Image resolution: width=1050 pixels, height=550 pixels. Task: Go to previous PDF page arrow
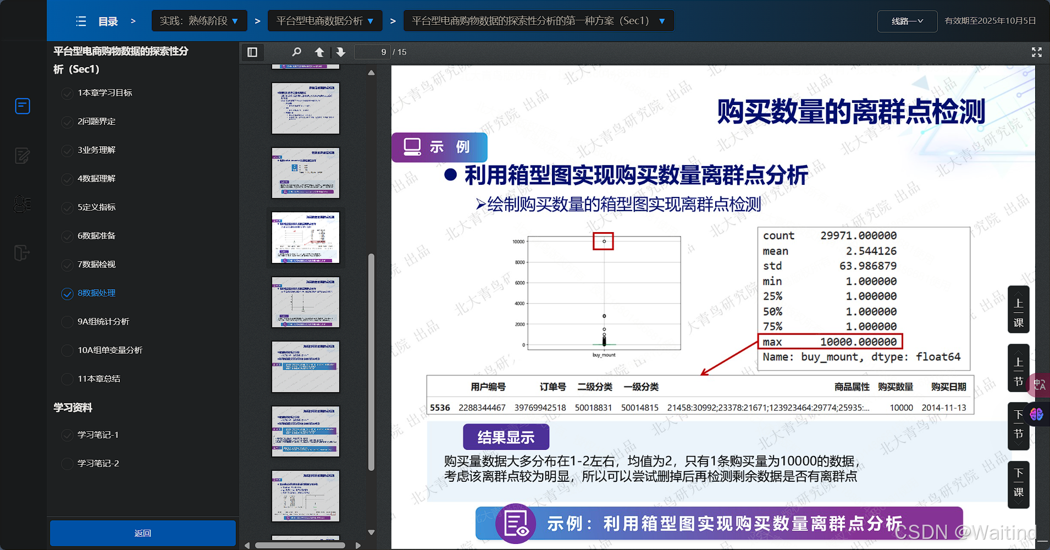click(x=319, y=52)
